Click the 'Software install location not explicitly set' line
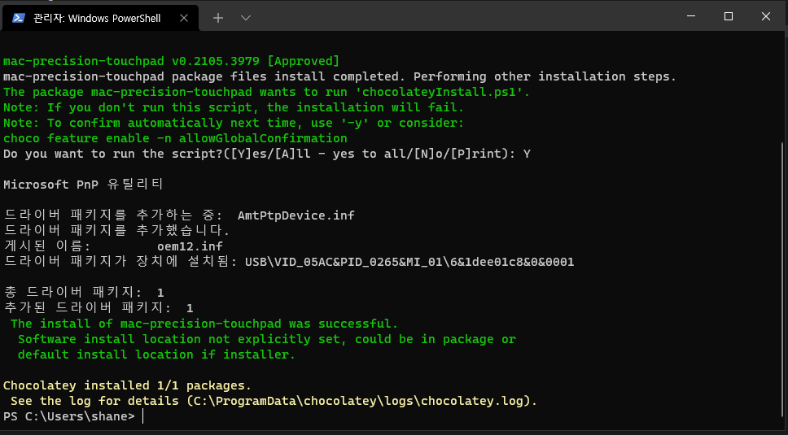Screen dimensions: 788x435 point(267,340)
